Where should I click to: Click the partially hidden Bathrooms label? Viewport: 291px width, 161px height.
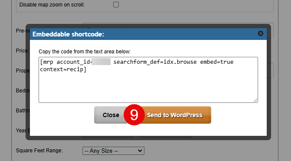pos(23,111)
